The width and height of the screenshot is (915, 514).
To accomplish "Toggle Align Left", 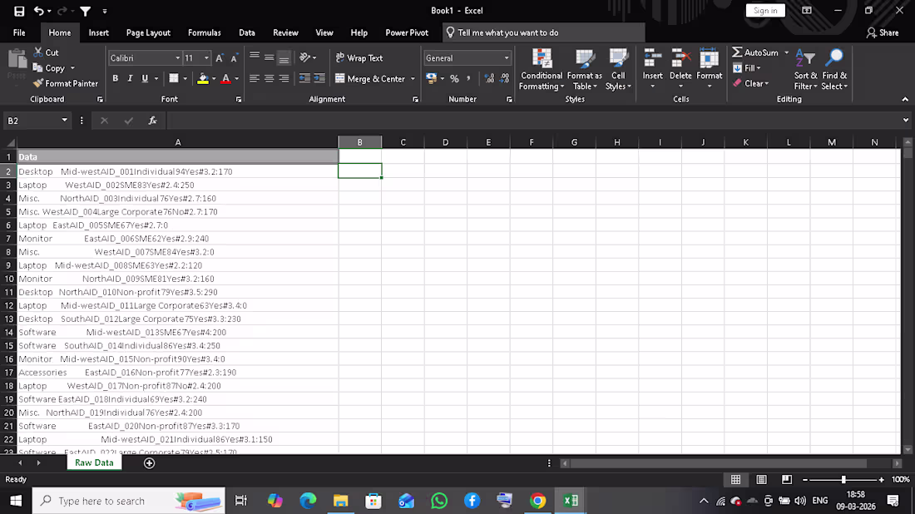I will 254,78.
